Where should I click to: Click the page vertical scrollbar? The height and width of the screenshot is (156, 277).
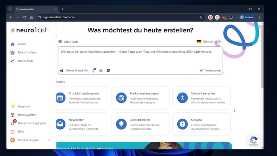coord(262,57)
